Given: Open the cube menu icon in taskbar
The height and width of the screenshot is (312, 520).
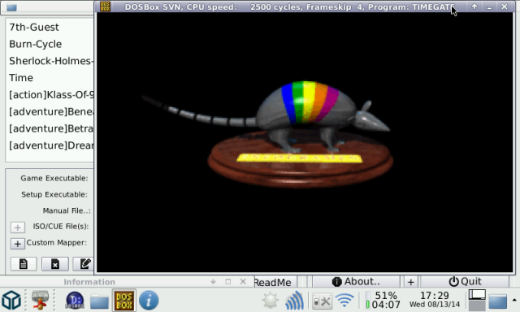Looking at the screenshot, I should [x=11, y=301].
